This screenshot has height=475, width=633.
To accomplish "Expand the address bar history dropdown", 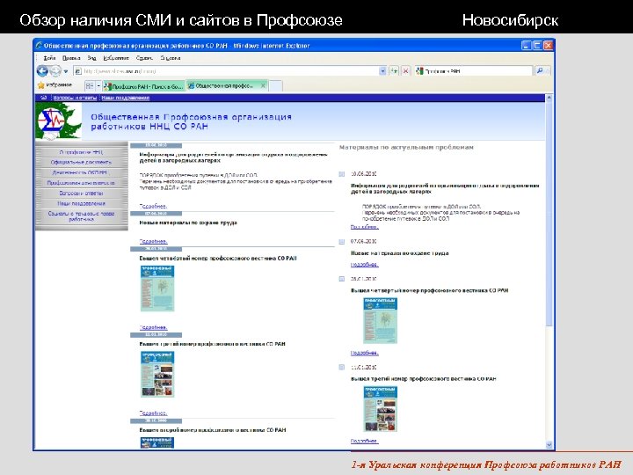I will (x=382, y=71).
